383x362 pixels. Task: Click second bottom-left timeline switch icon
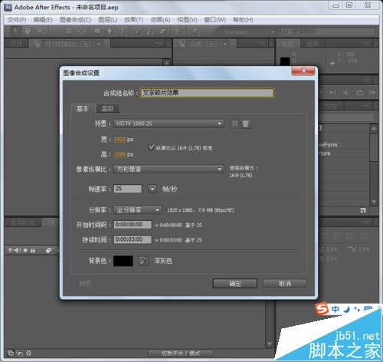(20, 353)
